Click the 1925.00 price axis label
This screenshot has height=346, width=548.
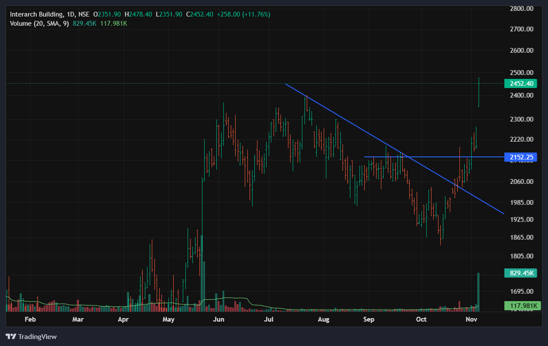pyautogui.click(x=522, y=220)
